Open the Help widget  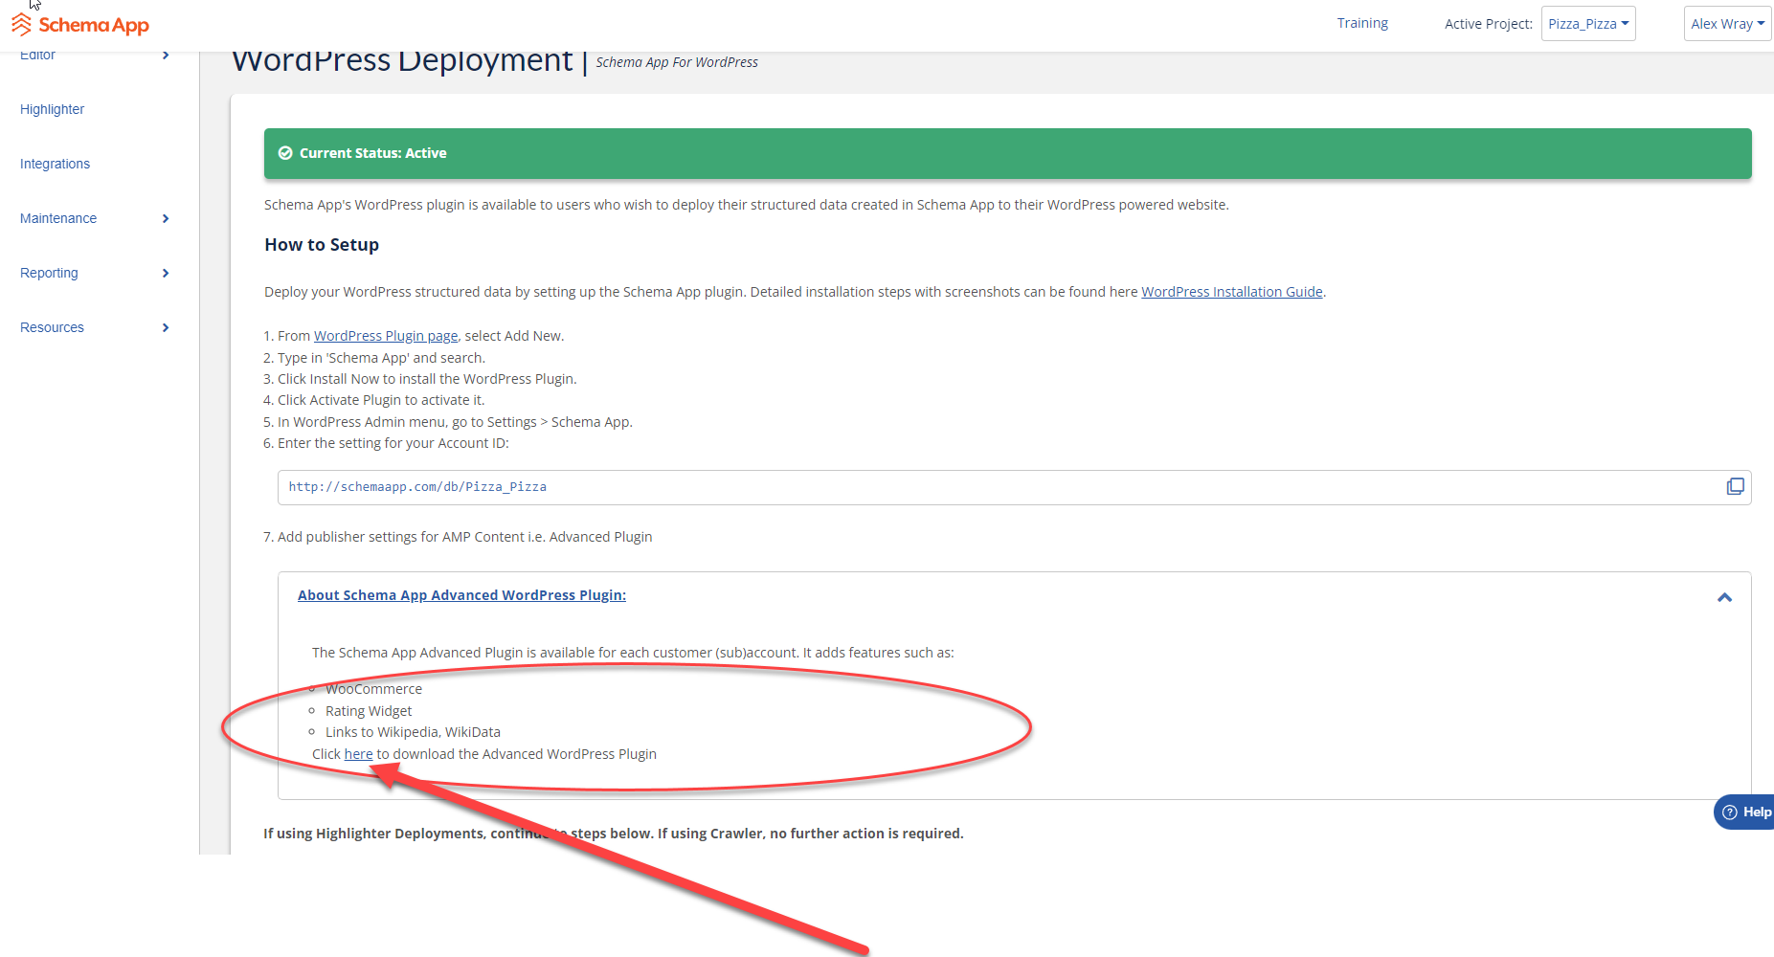pyautogui.click(x=1745, y=812)
